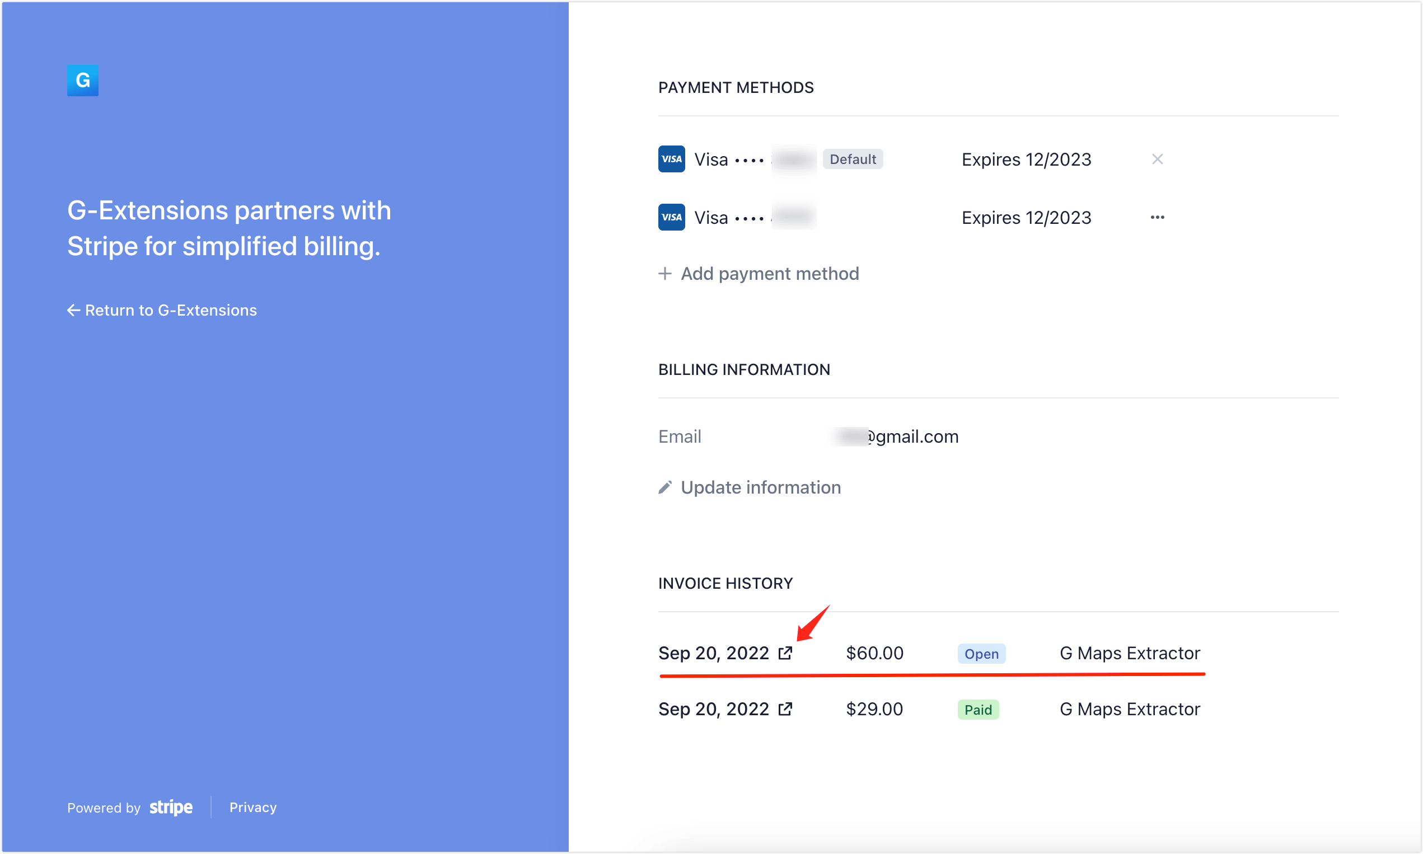Click the Visa icon of second card
The height and width of the screenshot is (854, 1423).
(671, 218)
